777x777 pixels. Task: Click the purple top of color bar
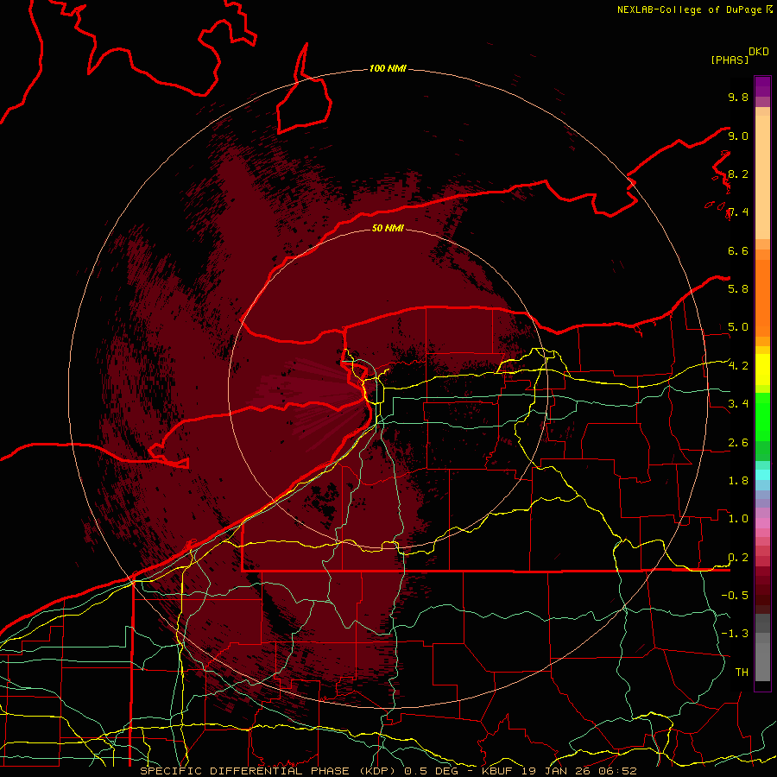click(762, 87)
